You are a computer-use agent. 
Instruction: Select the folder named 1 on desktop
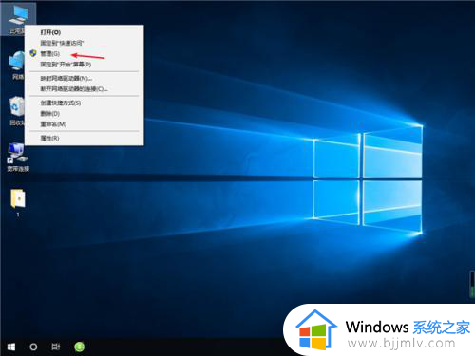18,203
